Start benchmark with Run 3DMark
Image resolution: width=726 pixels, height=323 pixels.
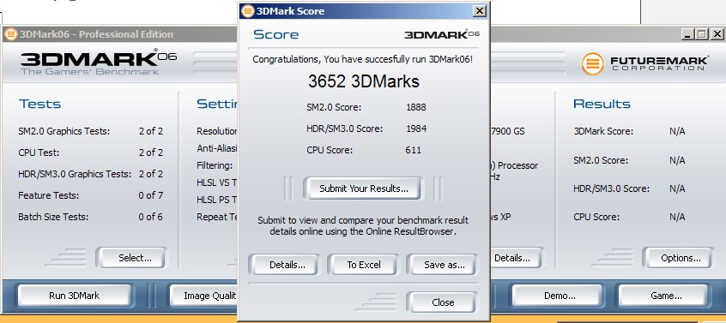pos(74,296)
